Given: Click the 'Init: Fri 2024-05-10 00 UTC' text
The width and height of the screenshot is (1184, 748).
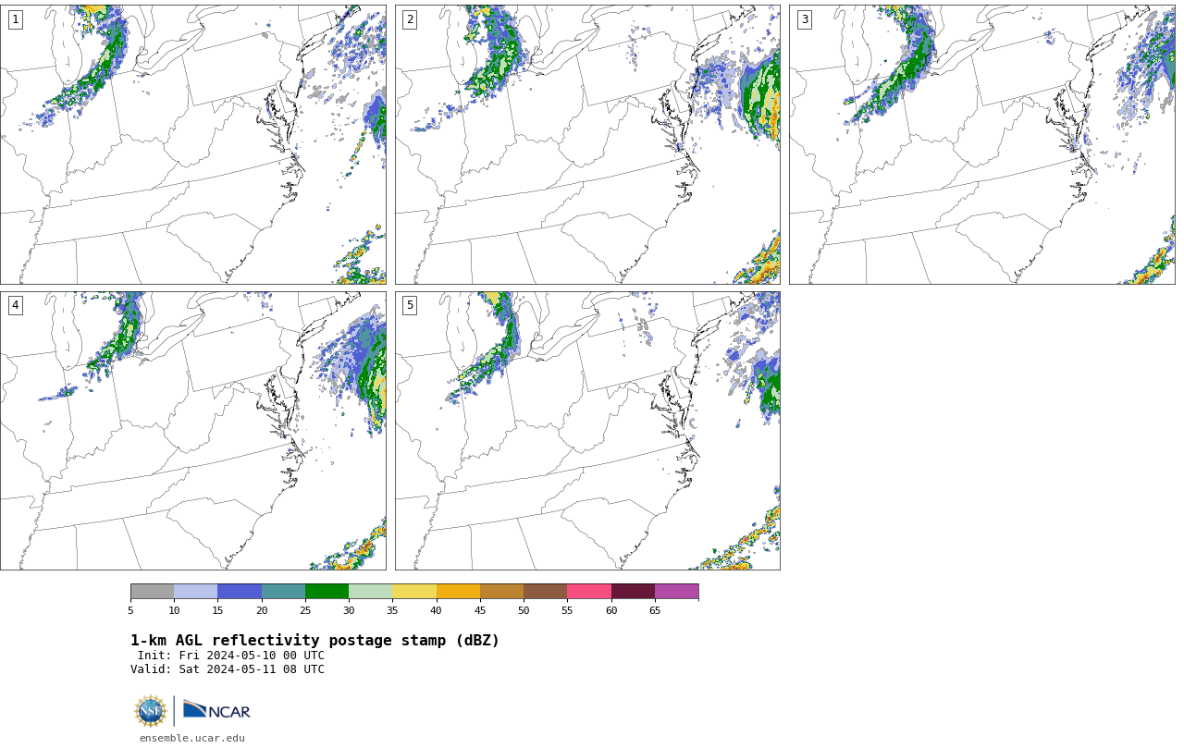Looking at the screenshot, I should pyautogui.click(x=231, y=656).
